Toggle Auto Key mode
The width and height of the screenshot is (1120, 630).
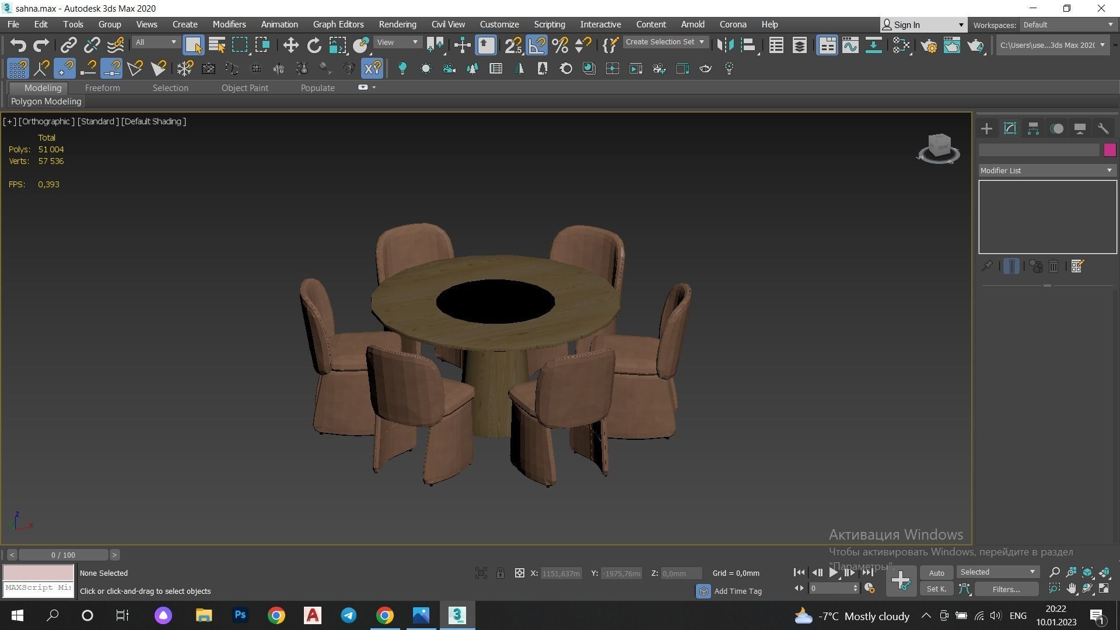click(x=936, y=573)
